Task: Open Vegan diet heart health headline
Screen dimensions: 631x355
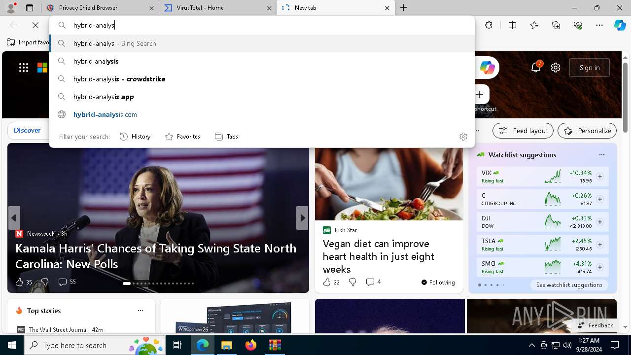Action: click(379, 256)
